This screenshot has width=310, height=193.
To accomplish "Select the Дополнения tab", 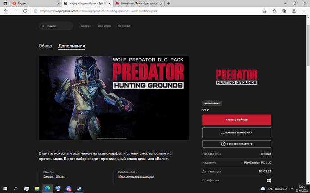I will point(71,46).
